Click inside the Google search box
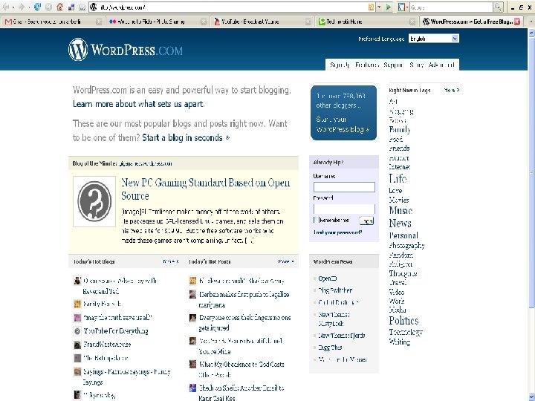 (451, 7)
